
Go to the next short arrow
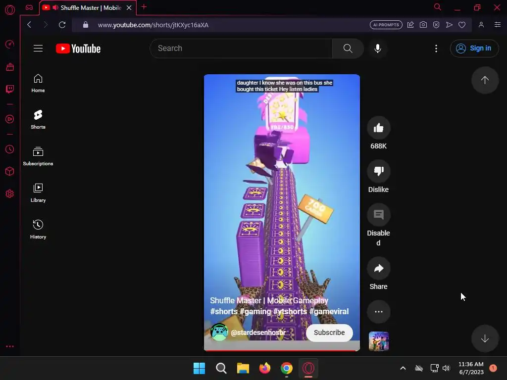pyautogui.click(x=485, y=338)
